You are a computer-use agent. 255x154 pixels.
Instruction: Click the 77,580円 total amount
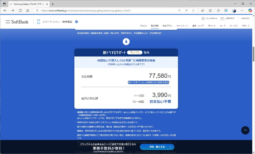point(160,76)
